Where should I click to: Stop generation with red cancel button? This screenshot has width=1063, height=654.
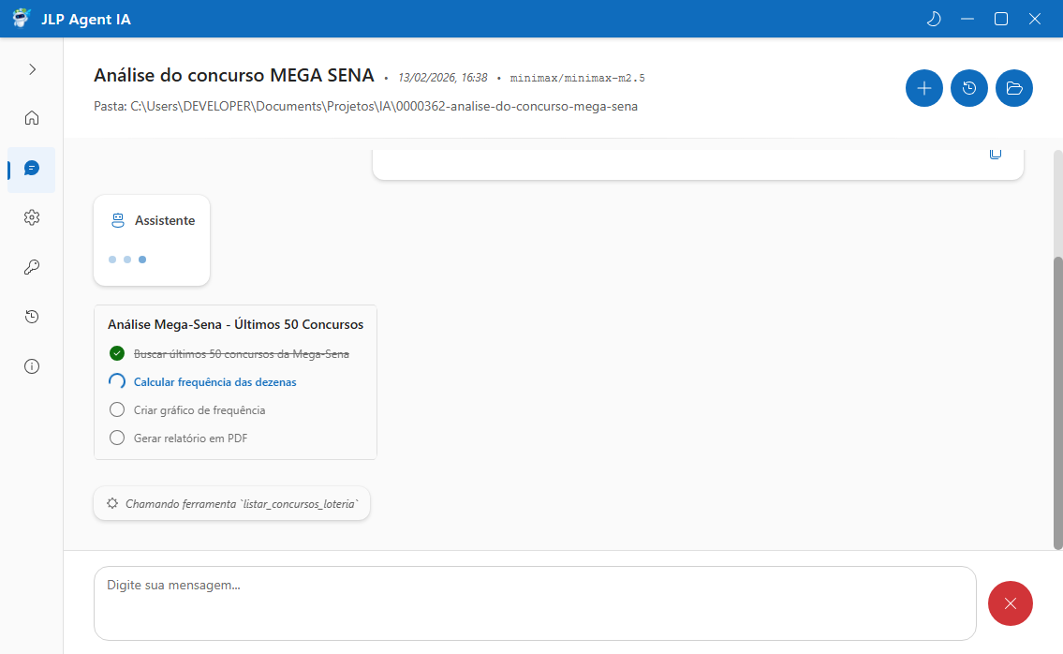1010,603
